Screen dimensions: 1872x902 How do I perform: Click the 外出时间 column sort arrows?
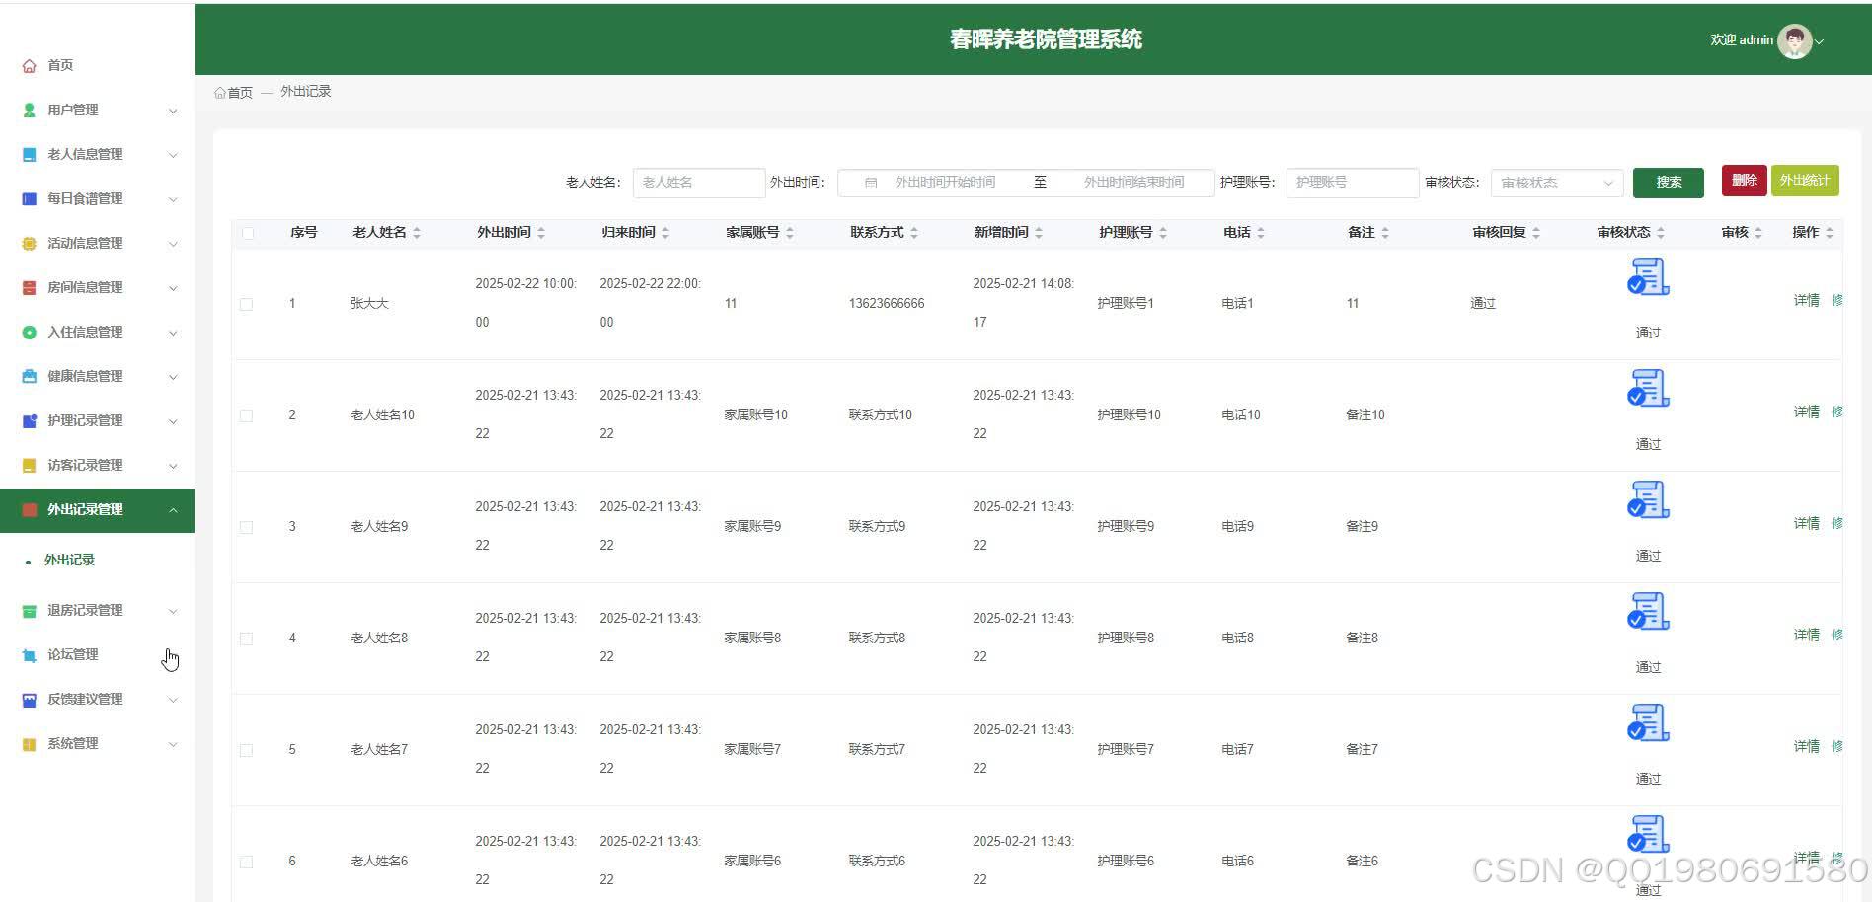click(539, 232)
